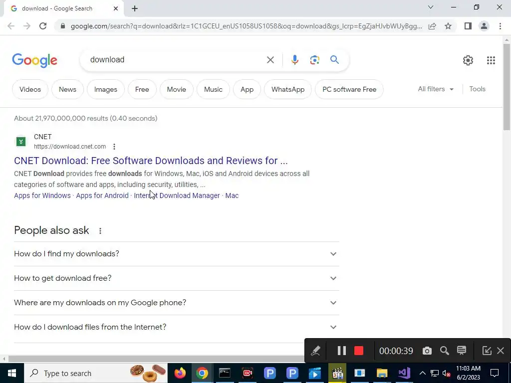Clear the search box with the X icon
Image resolution: width=511 pixels, height=383 pixels.
coord(270,60)
